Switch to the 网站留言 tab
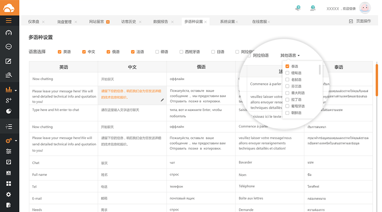The image size is (382, 212). 96,22
